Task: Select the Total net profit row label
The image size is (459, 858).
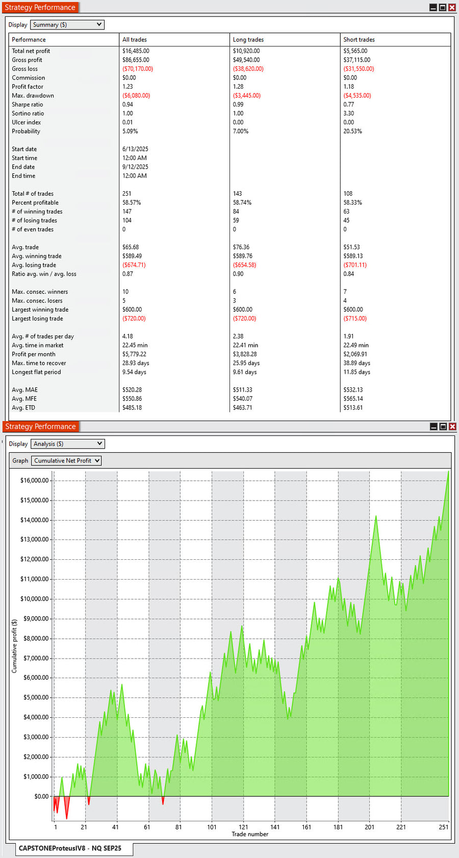Action: 31,51
